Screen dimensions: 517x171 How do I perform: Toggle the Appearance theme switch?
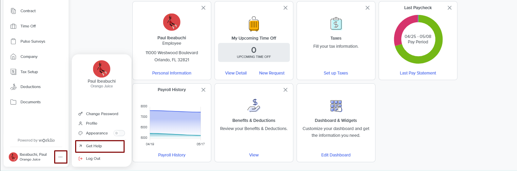pyautogui.click(x=119, y=133)
